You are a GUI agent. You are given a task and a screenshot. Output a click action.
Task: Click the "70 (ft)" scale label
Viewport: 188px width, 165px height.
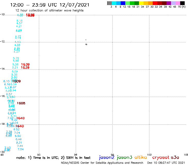click(x=182, y=7)
